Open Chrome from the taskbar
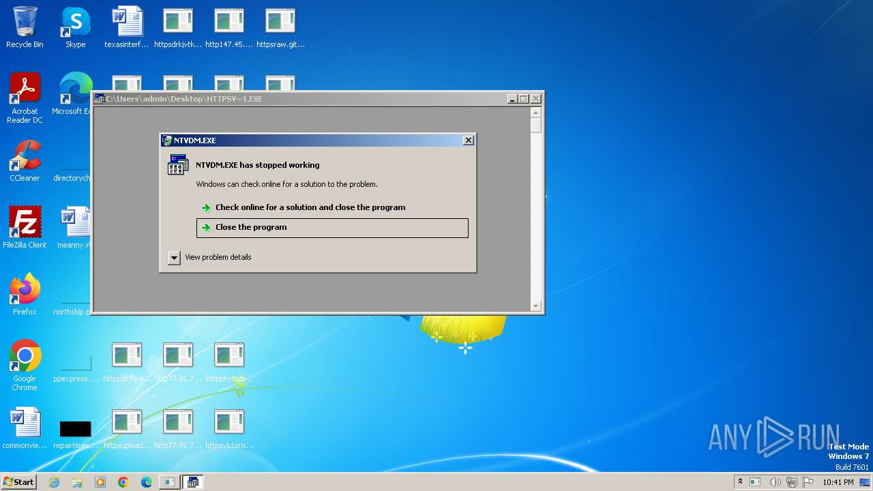 point(123,482)
